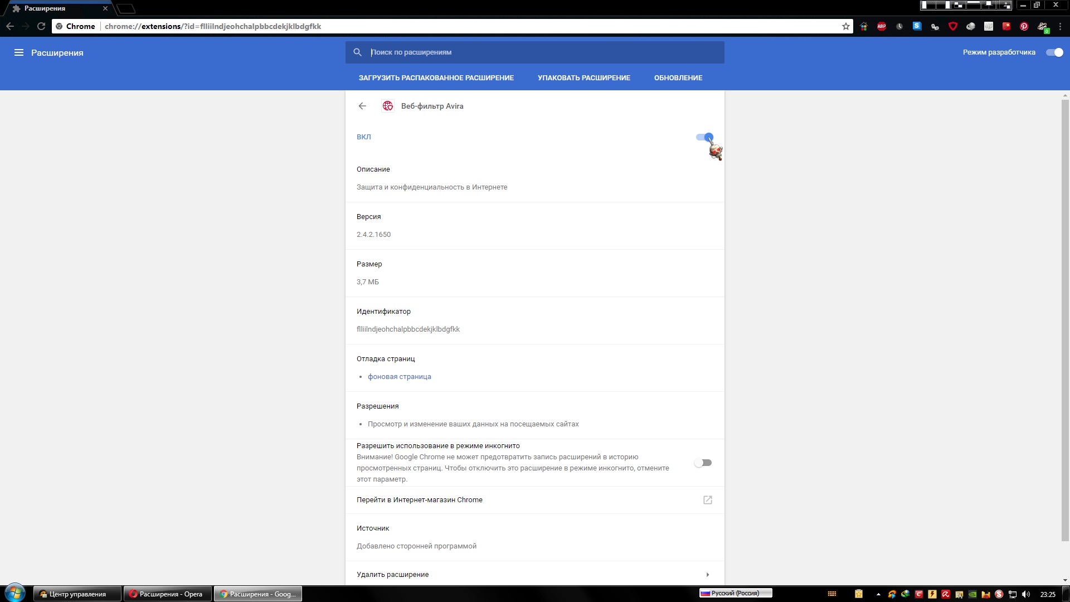1070x602 pixels.
Task: Click the Avira web filter extension logo
Action: [x=388, y=106]
